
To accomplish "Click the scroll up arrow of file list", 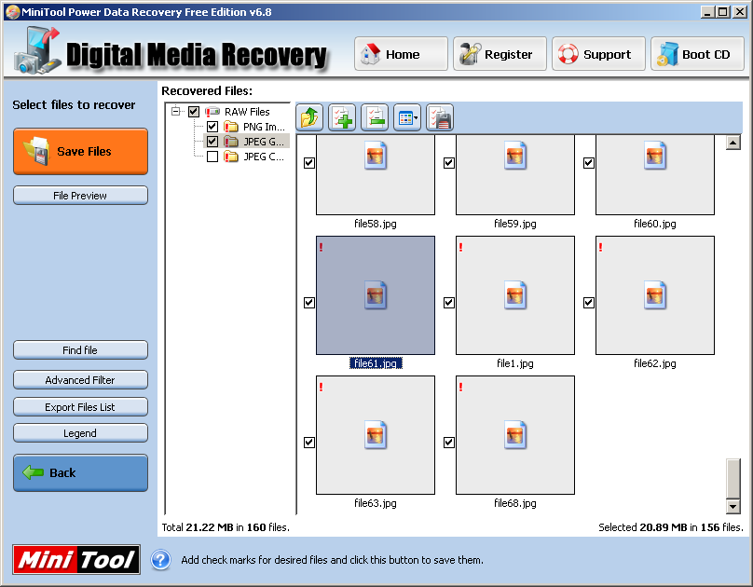I will tap(732, 143).
